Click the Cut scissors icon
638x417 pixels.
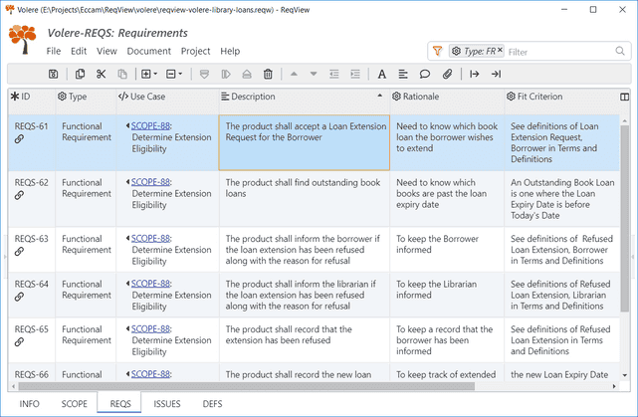pos(101,74)
